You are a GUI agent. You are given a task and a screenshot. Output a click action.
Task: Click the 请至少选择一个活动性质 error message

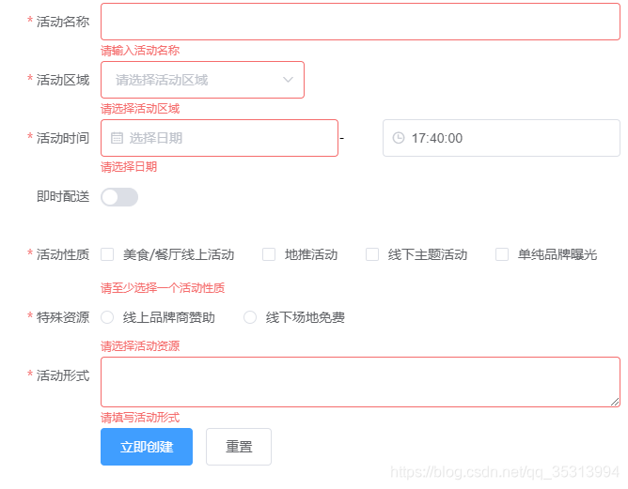click(x=163, y=288)
